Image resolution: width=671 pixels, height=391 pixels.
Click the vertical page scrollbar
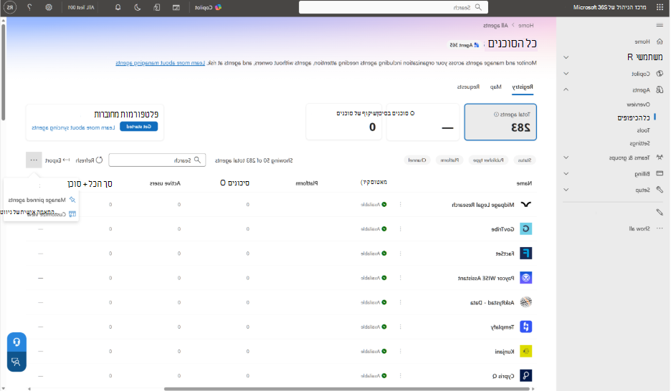(3, 72)
